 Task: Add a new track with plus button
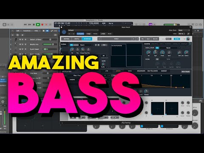pos(13,35)
